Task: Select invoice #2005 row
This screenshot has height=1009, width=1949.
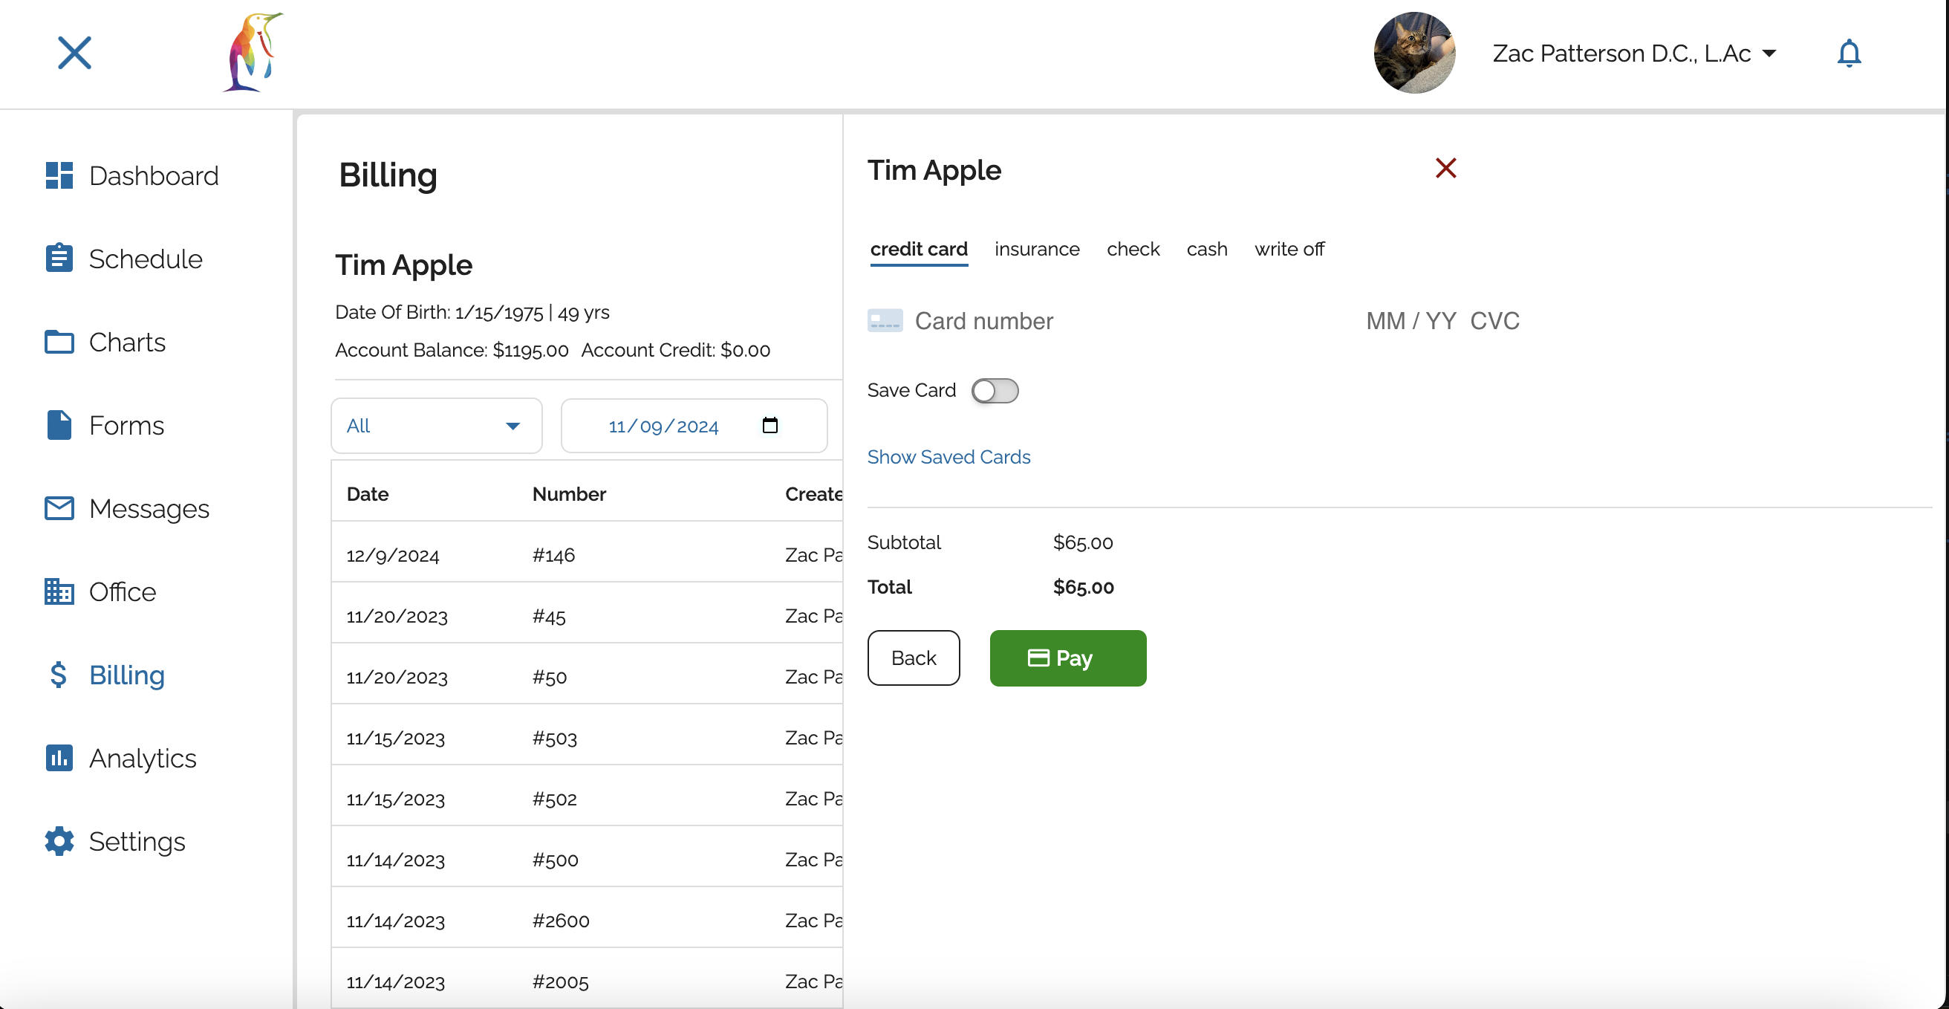Action: click(x=587, y=982)
